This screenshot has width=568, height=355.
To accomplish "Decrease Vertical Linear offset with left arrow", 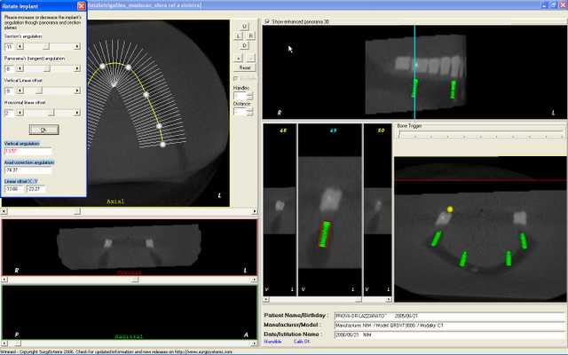I will pyautogui.click(x=20, y=91).
